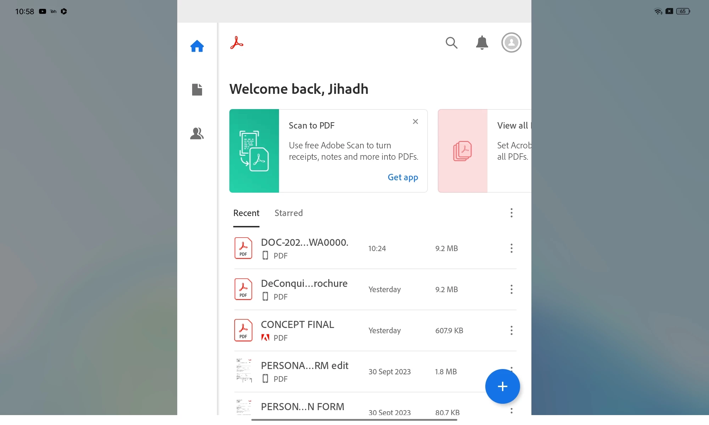This screenshot has height=425, width=709.
Task: Open more options for DeConqui...rochure file
Action: tap(511, 289)
